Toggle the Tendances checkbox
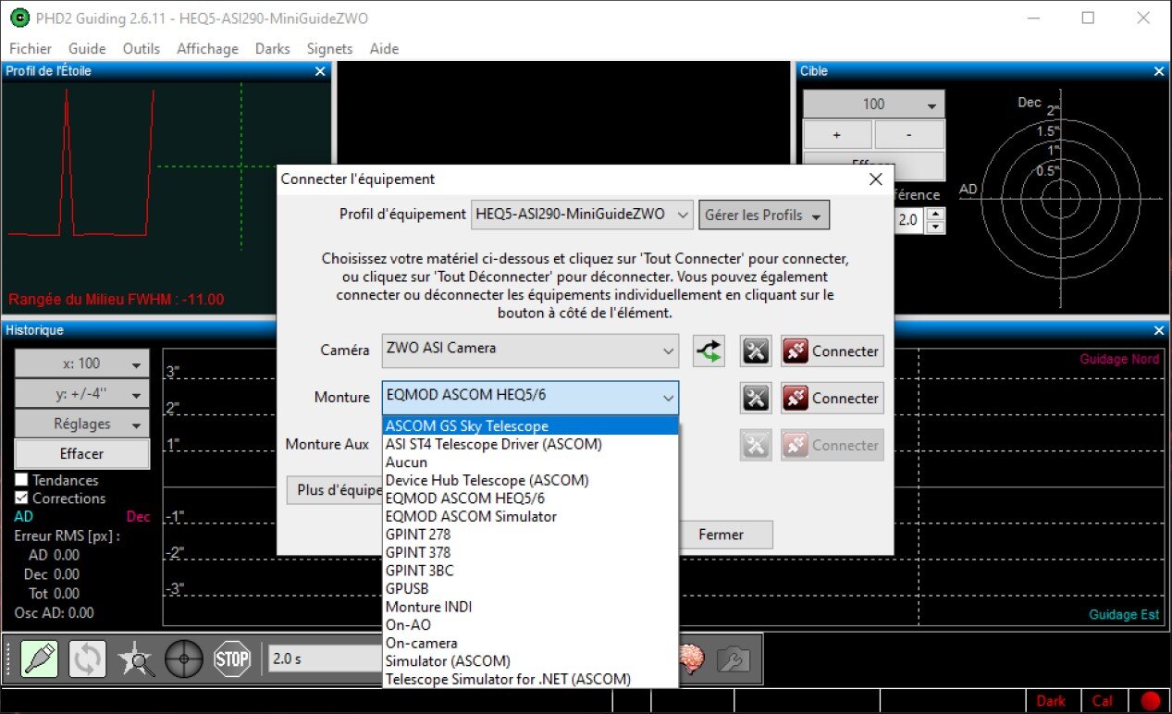The image size is (1172, 714). (x=22, y=480)
